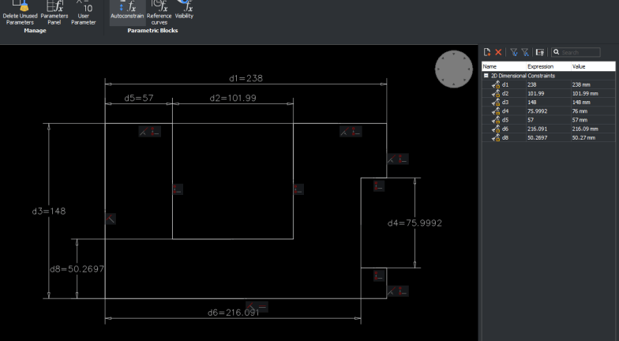Click the Expression column header
The width and height of the screenshot is (619, 341).
(x=540, y=67)
